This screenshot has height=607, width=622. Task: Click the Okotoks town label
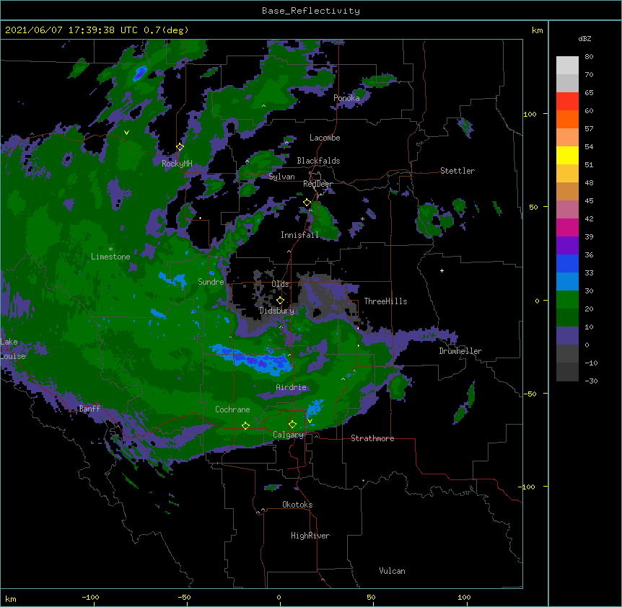coord(297,505)
